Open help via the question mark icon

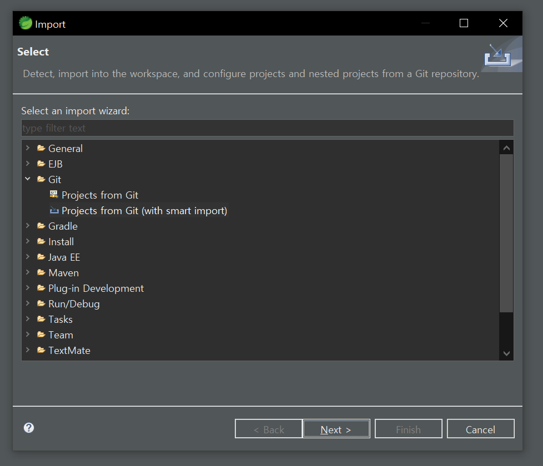[29, 428]
